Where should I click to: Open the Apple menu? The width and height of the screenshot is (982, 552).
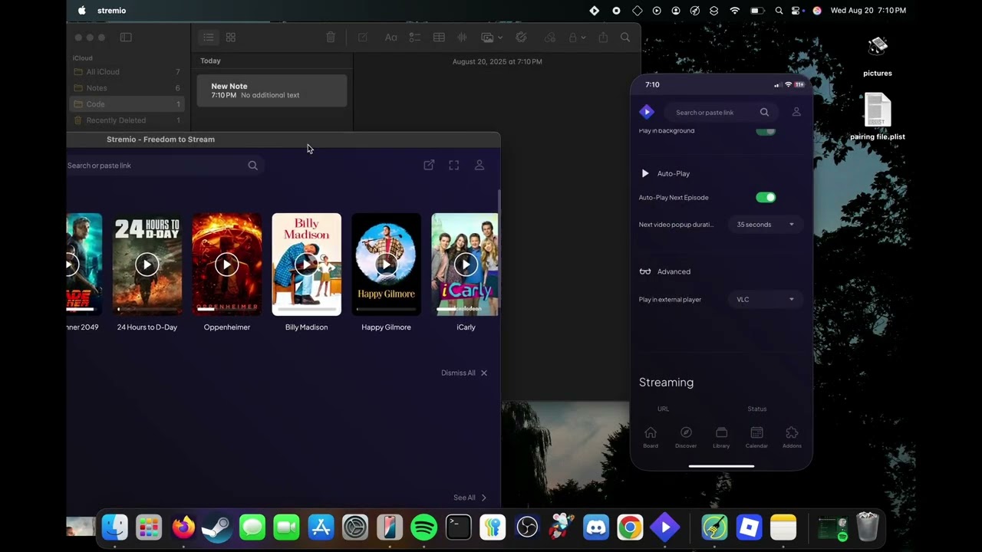pos(82,11)
